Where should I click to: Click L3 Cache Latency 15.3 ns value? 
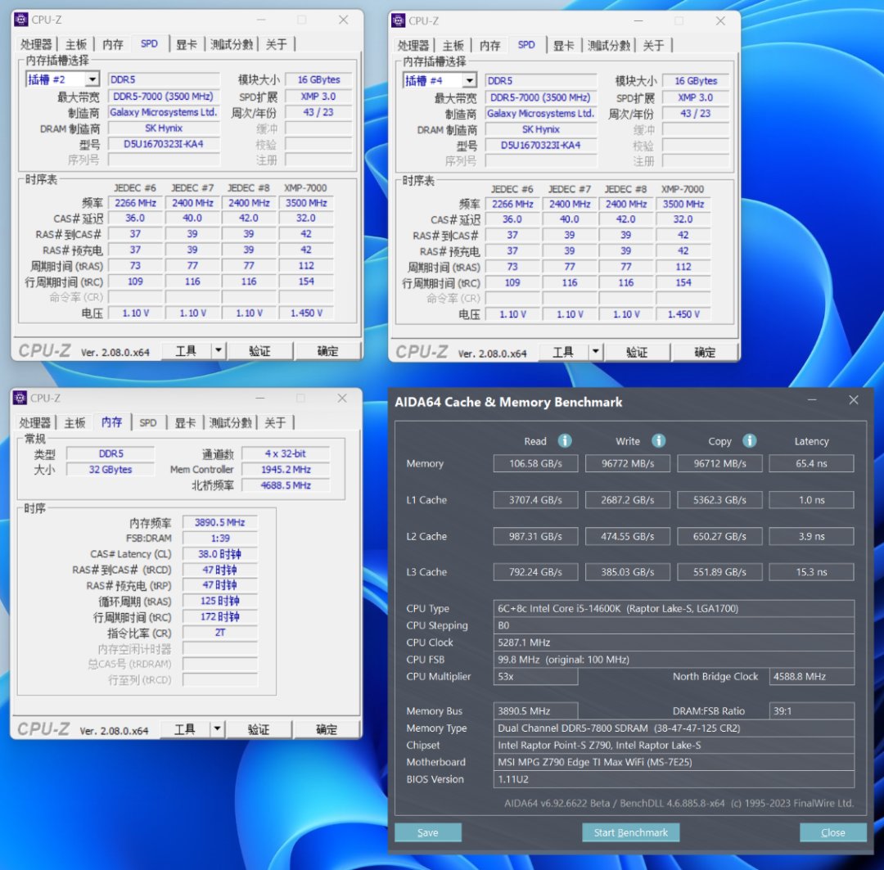point(811,572)
